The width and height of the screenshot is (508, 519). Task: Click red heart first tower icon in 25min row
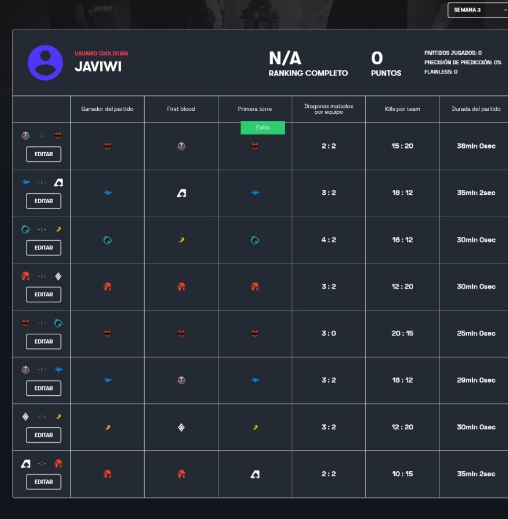255,333
